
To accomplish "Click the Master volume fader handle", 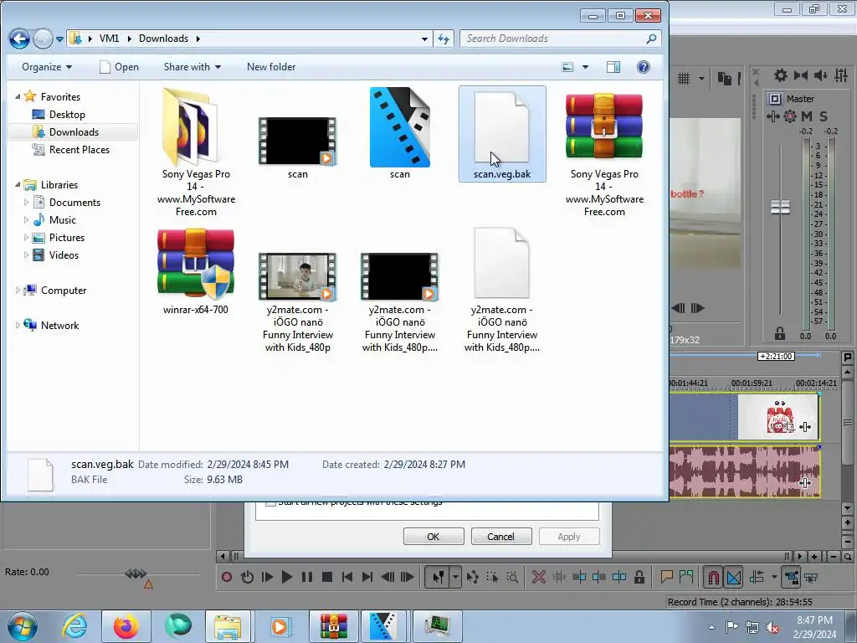I will [781, 208].
